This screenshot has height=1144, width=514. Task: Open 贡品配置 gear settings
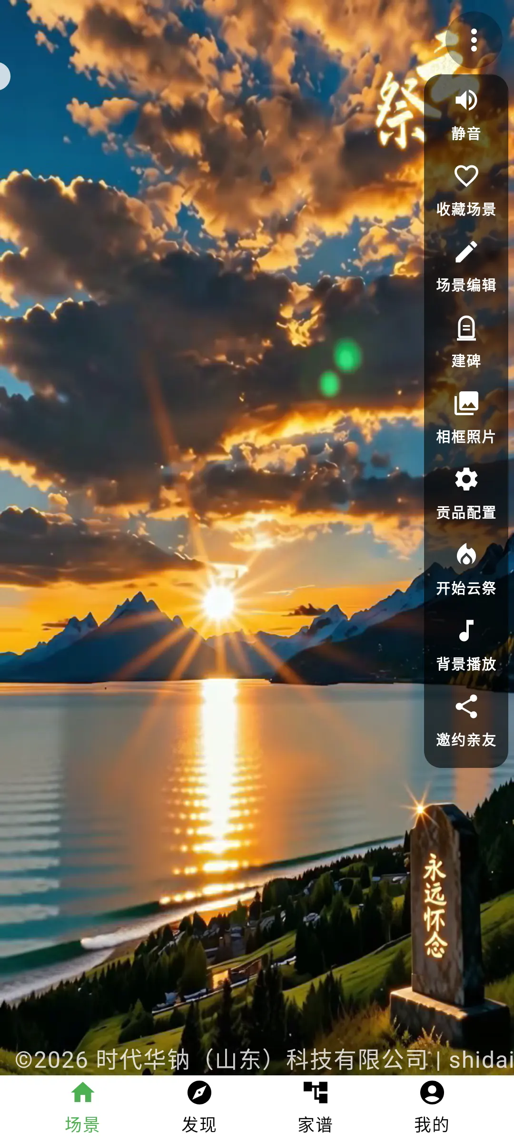[x=466, y=494]
